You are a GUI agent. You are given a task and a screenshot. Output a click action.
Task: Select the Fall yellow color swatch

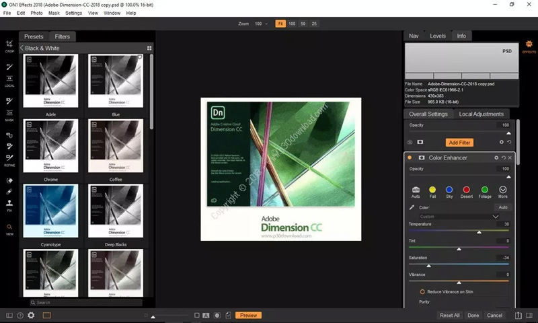tap(432, 190)
